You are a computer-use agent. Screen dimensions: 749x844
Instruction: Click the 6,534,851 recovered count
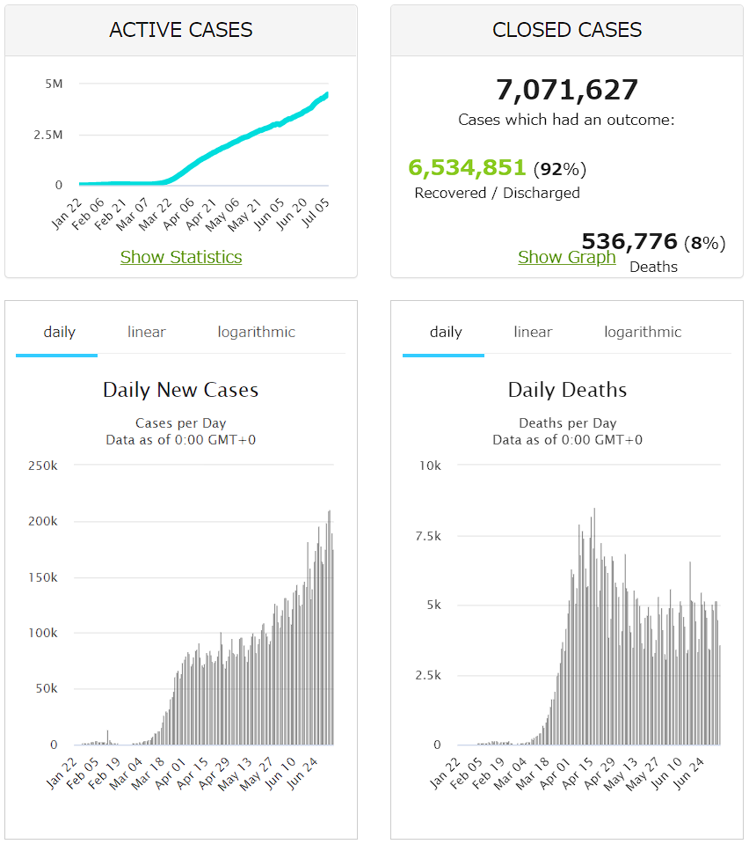(467, 168)
